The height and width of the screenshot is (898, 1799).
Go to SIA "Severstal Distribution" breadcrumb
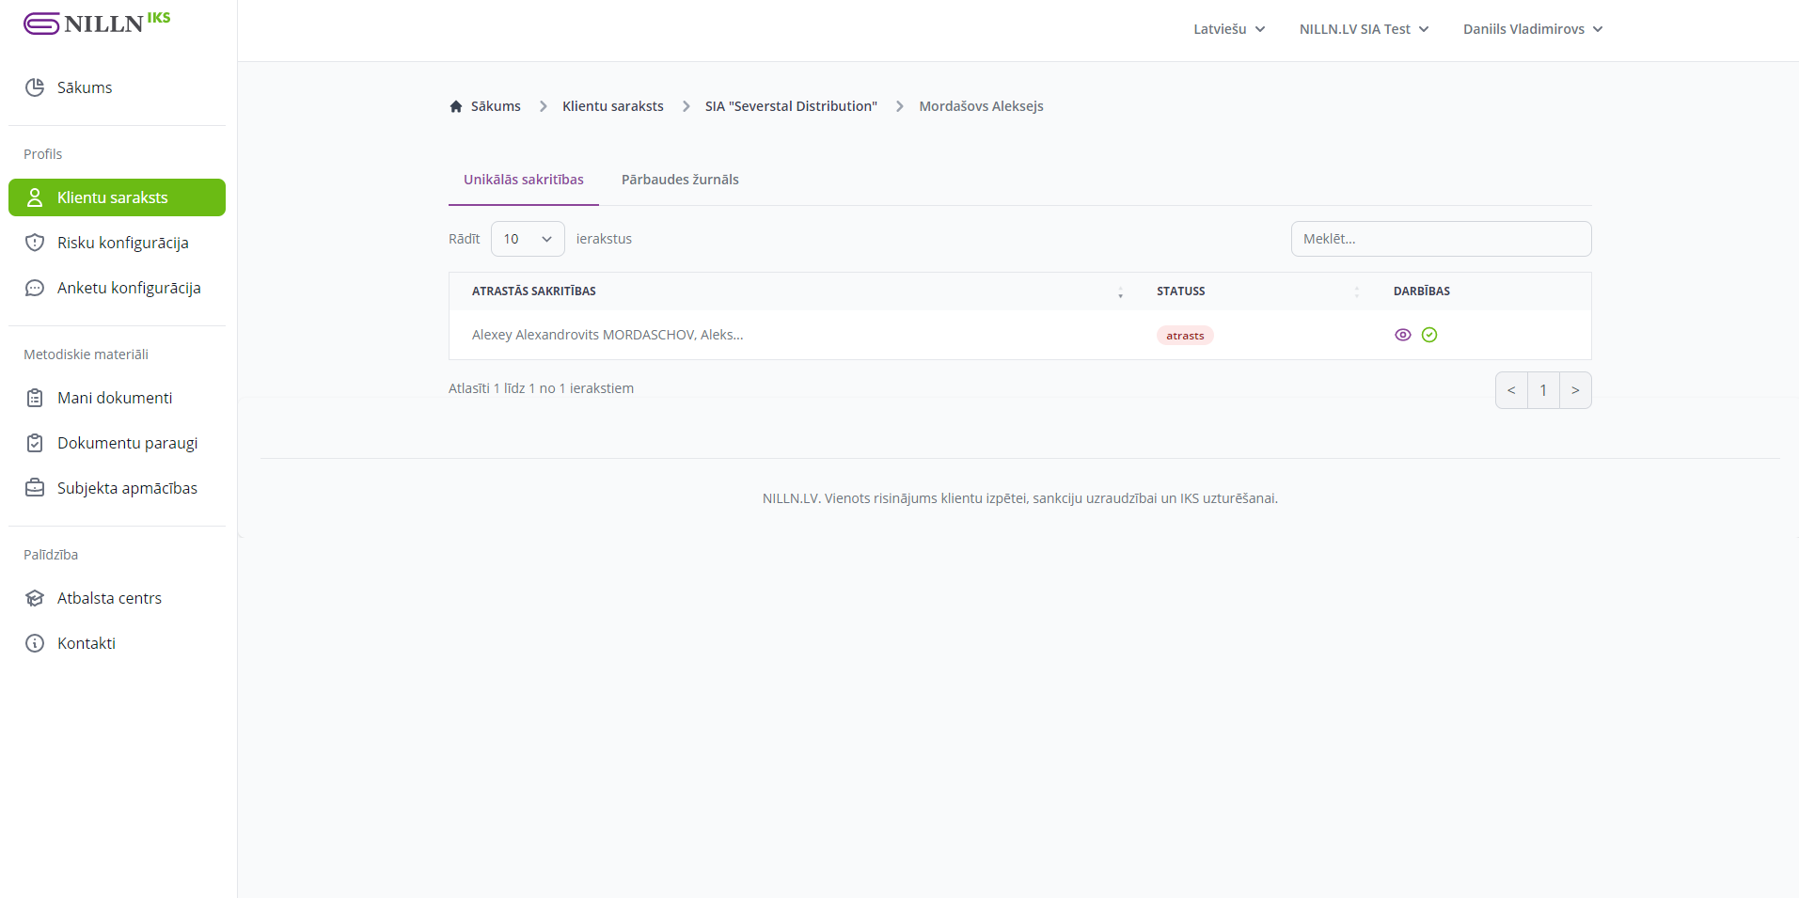point(791,106)
